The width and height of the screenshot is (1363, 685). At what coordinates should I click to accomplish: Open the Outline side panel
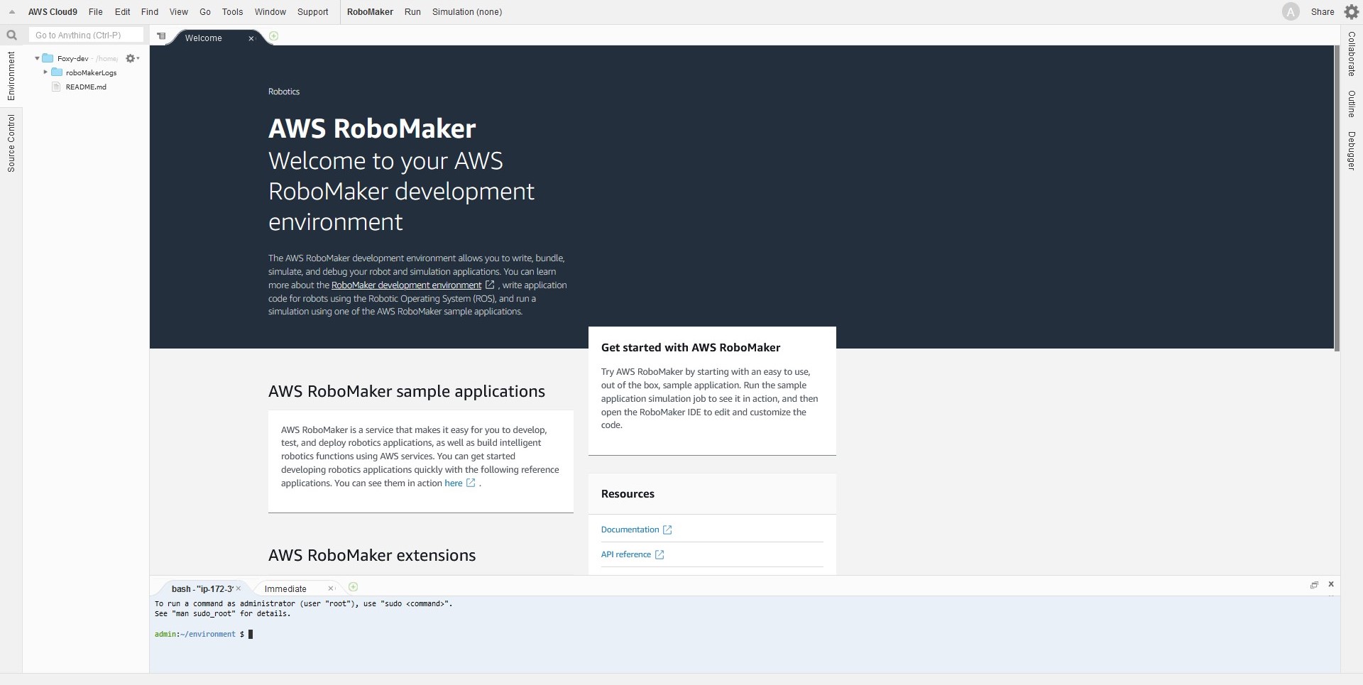click(x=1352, y=104)
